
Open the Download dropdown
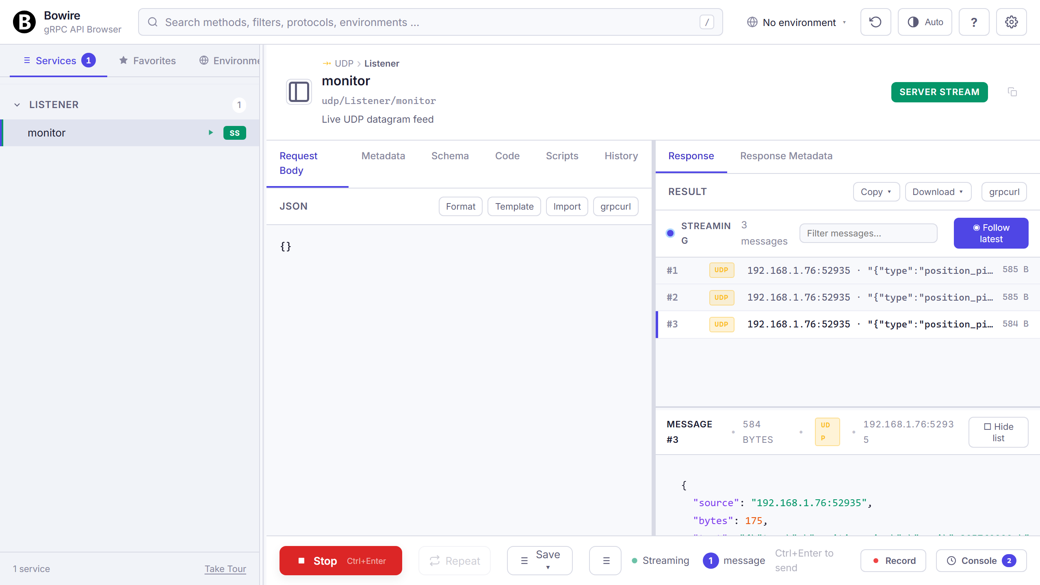pyautogui.click(x=938, y=192)
